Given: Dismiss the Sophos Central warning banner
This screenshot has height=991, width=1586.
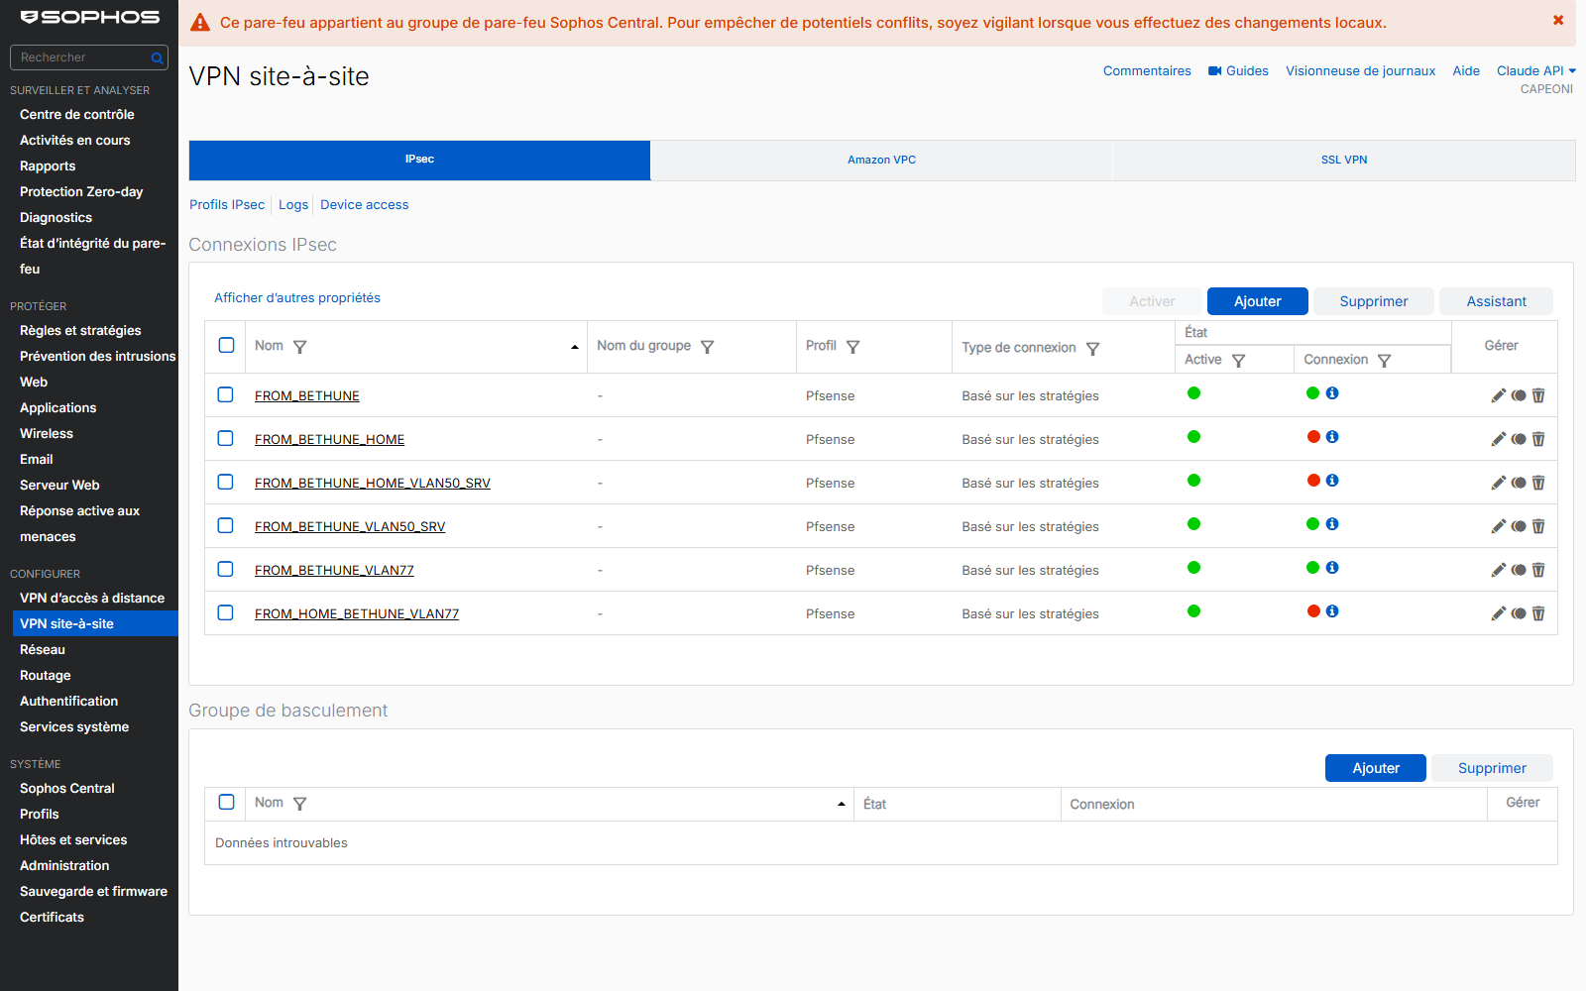Looking at the screenshot, I should point(1558,20).
